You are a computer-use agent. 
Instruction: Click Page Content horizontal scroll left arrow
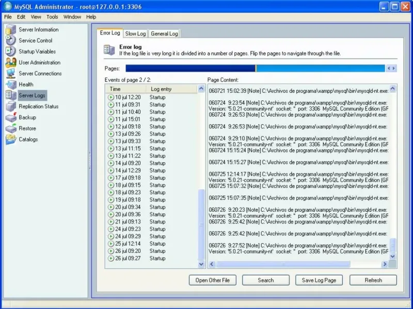pyautogui.click(x=212, y=264)
